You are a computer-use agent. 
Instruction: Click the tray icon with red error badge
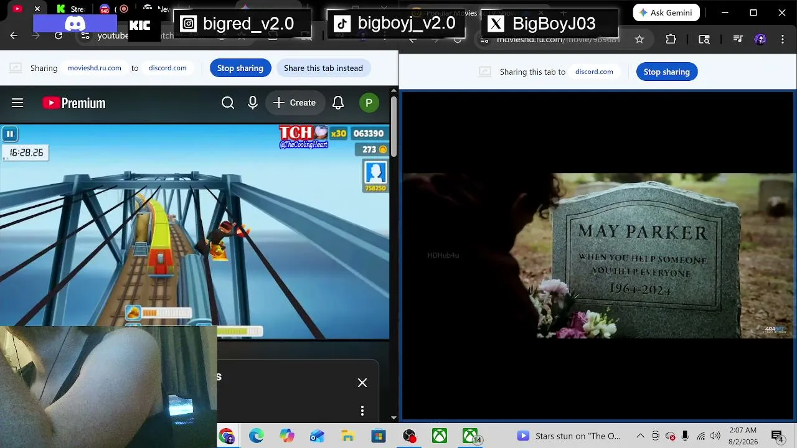tap(671, 436)
